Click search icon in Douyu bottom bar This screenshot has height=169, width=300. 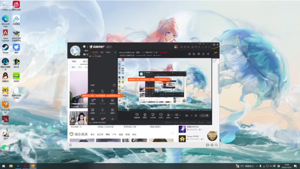pyautogui.click(x=216, y=145)
